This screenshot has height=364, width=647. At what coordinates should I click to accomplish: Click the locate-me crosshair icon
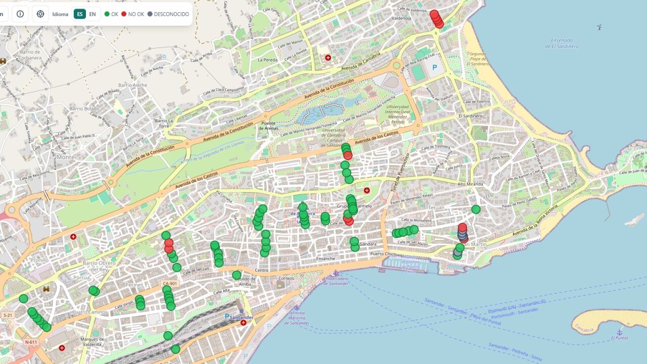(40, 14)
